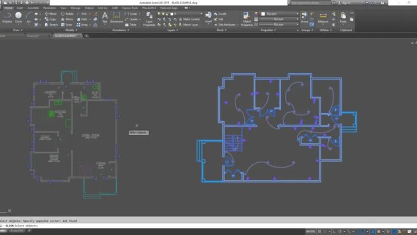Viewport: 417px width, 235px height.
Task: Toggle polar tracking in status bar
Action: (x=340, y=231)
